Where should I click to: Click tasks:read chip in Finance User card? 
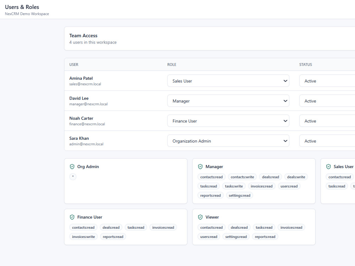click(x=136, y=227)
